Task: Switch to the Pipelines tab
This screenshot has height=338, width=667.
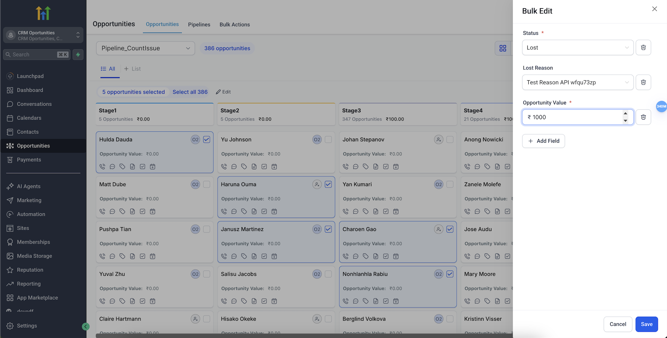Action: [x=199, y=24]
